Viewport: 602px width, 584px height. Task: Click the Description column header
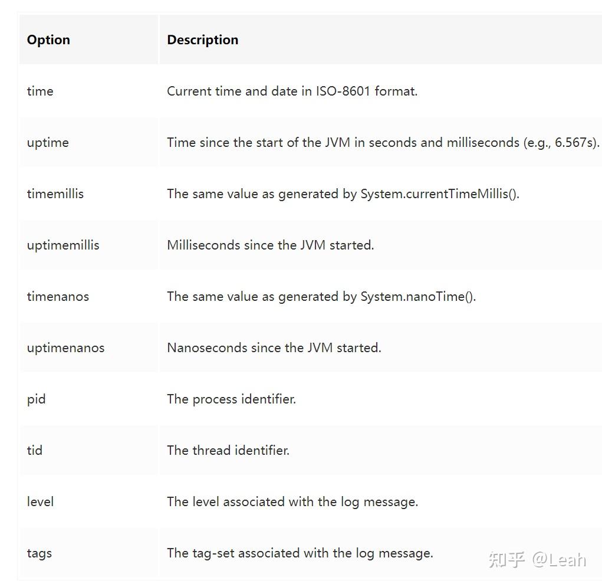click(202, 40)
